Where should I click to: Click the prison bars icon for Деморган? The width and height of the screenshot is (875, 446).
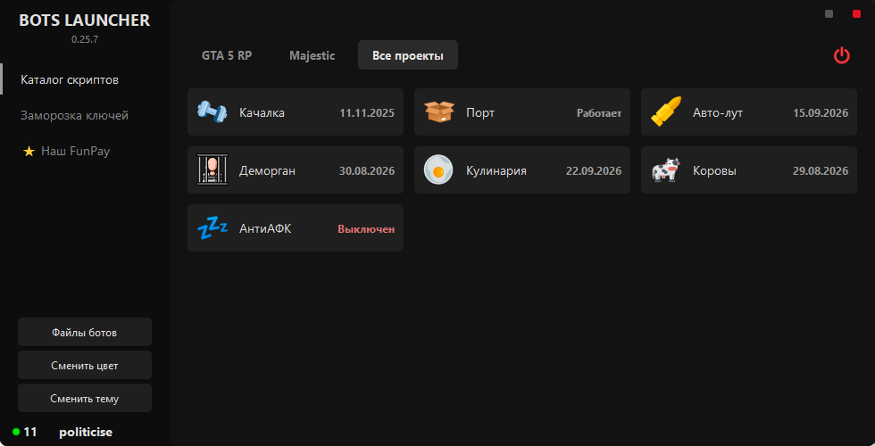pyautogui.click(x=212, y=170)
